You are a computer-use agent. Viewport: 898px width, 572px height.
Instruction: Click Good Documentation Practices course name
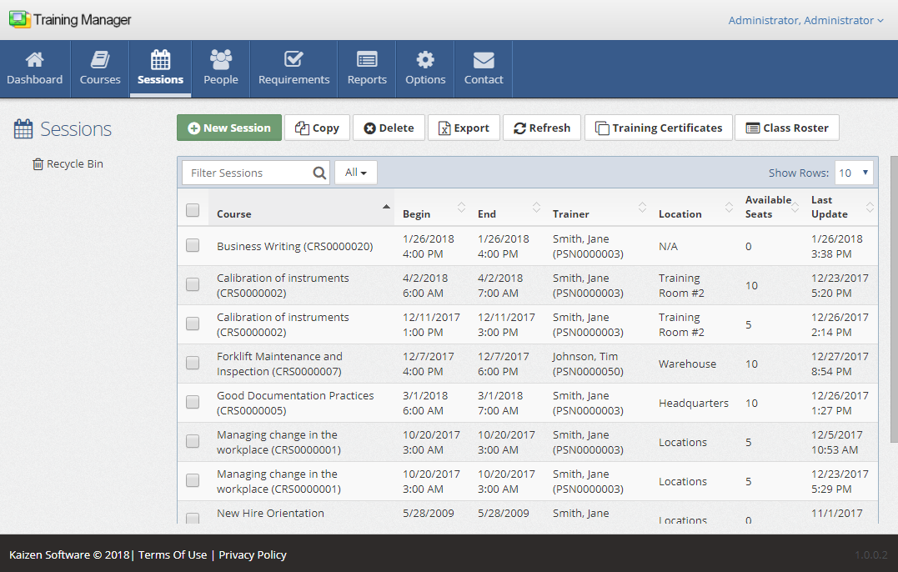tap(295, 403)
